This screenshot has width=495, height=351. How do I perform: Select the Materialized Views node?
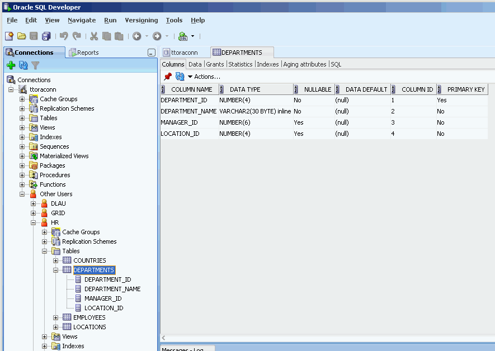(64, 156)
